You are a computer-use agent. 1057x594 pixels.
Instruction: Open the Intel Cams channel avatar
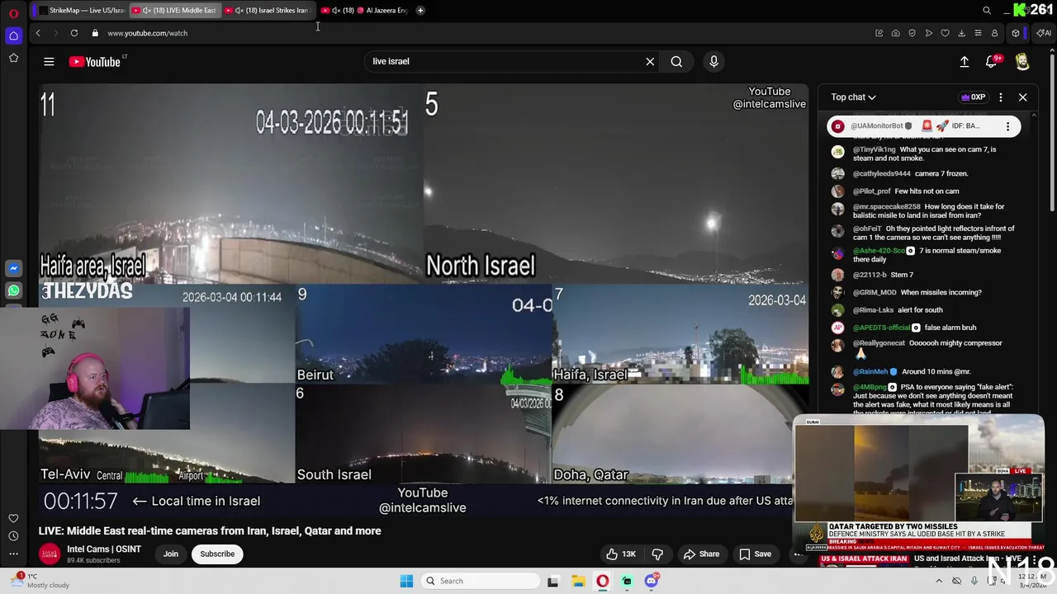pos(50,554)
